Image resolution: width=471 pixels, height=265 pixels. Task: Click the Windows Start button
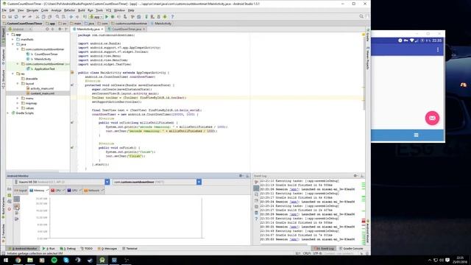click(6, 260)
